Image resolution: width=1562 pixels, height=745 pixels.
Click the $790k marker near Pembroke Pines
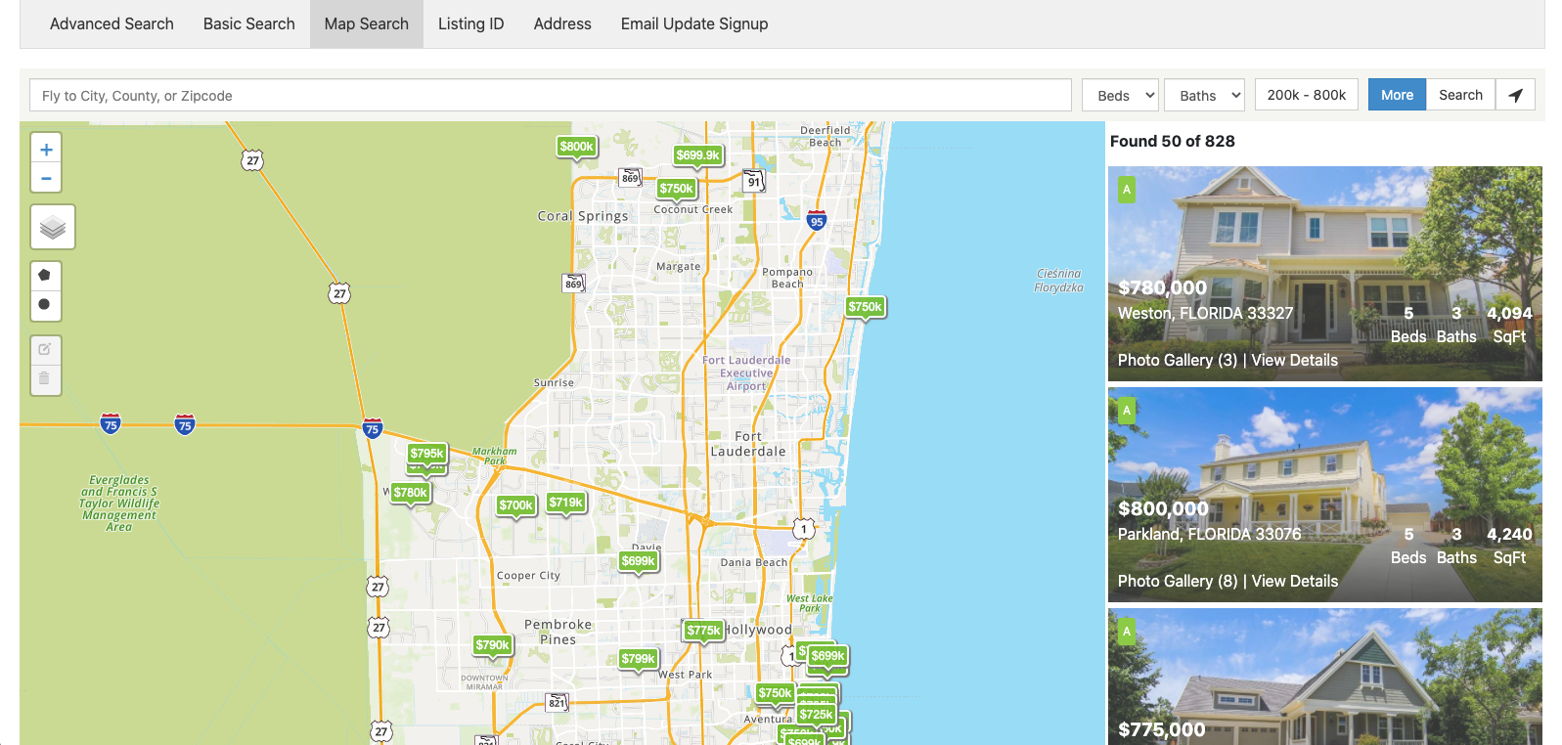tap(492, 646)
